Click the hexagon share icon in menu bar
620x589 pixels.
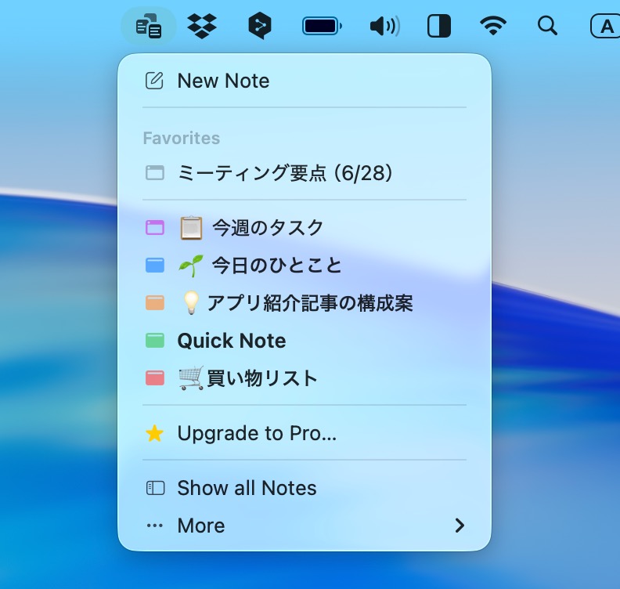tap(259, 27)
